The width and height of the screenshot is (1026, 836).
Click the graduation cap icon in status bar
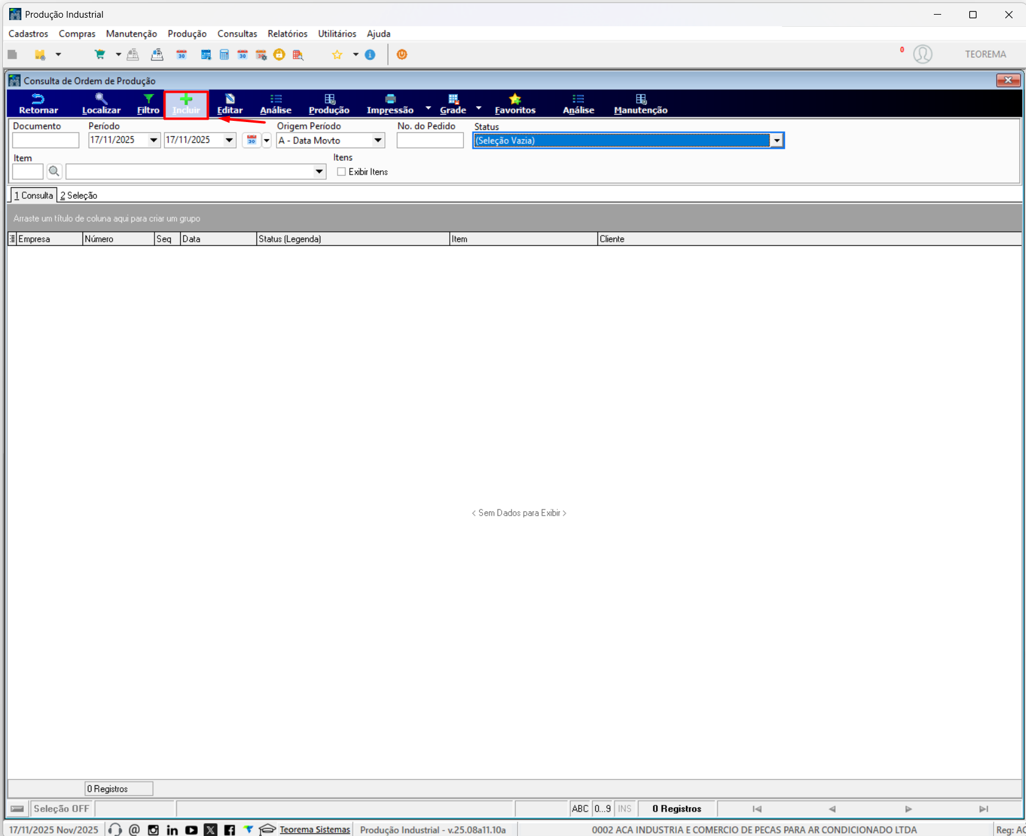(267, 829)
